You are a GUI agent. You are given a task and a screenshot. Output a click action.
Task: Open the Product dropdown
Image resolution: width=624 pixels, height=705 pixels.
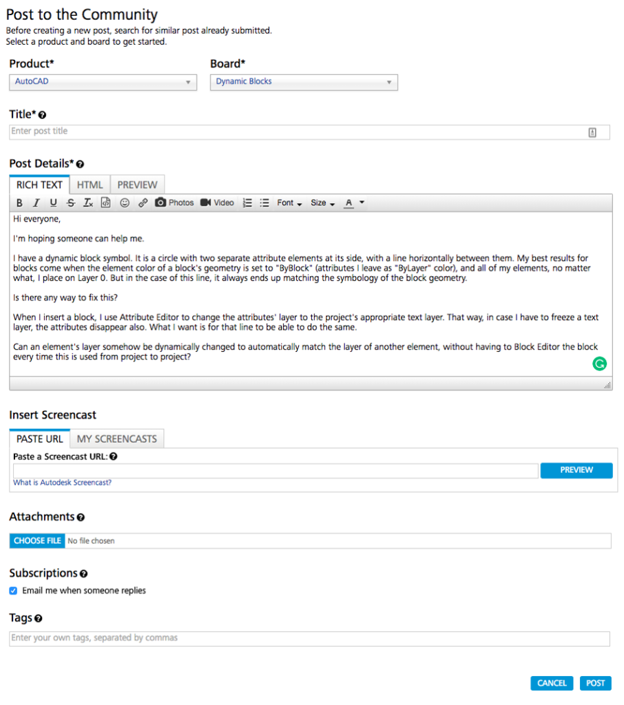(103, 82)
